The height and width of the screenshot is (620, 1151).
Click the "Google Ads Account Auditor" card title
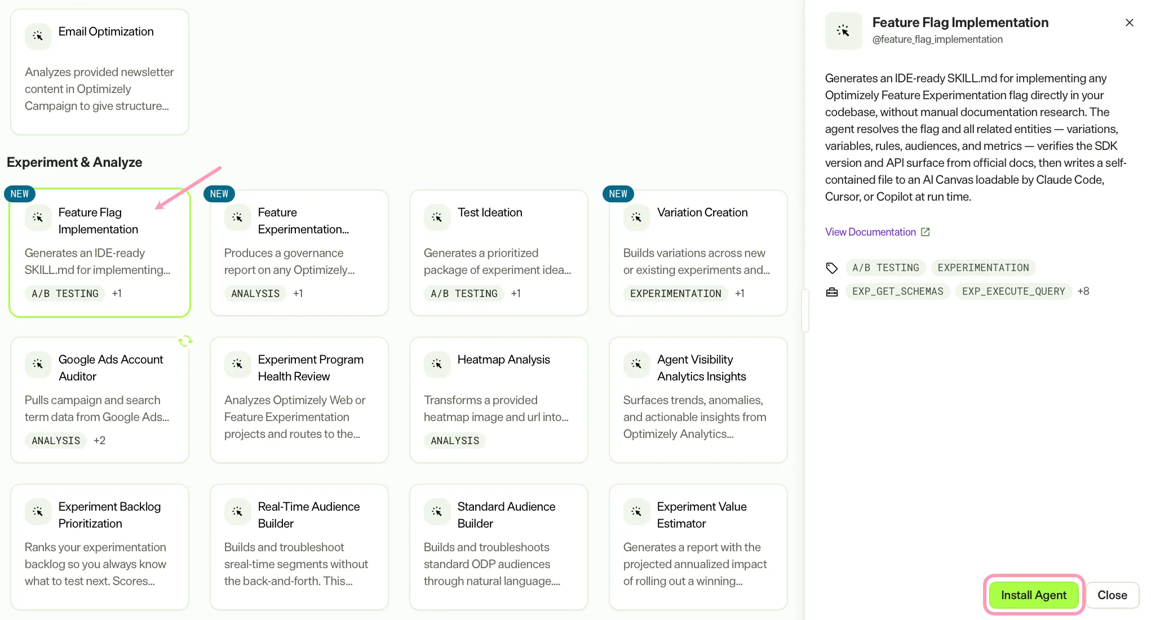point(110,368)
